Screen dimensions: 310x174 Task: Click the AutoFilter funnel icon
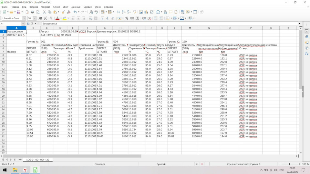(x=134, y=12)
